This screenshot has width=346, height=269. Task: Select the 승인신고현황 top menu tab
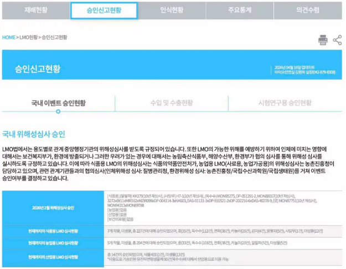(x=104, y=10)
